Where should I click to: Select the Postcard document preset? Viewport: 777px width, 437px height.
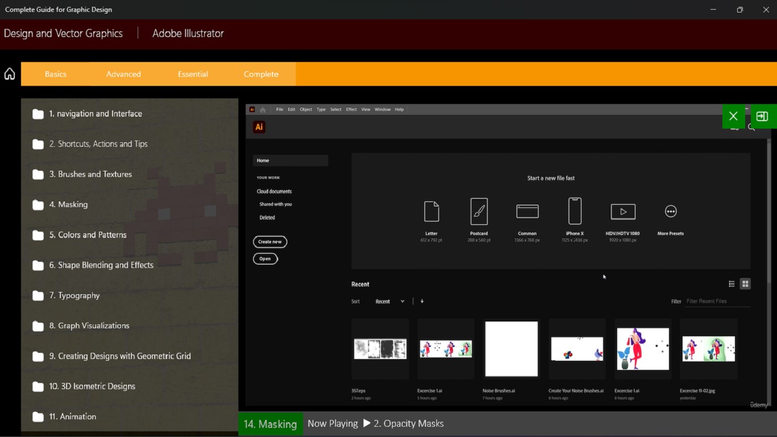coord(479,216)
